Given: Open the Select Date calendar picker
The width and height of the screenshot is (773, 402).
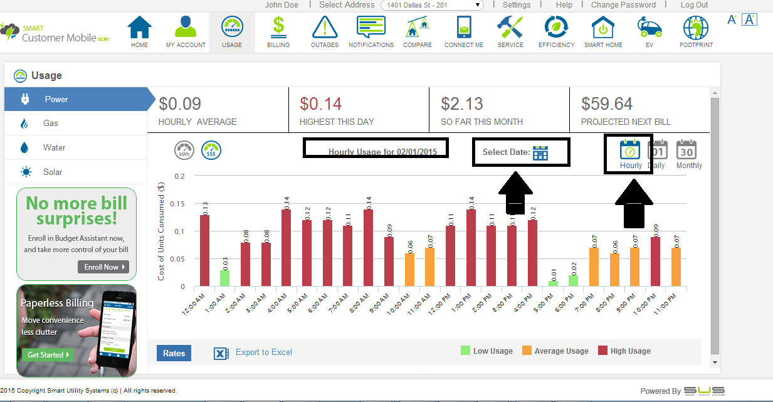Looking at the screenshot, I should click(x=540, y=152).
